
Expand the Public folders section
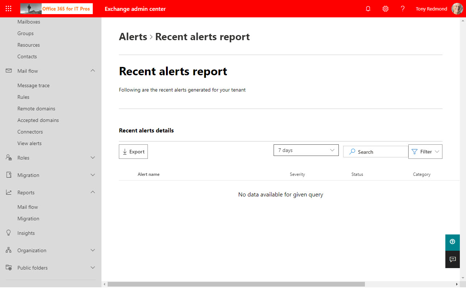(93, 268)
